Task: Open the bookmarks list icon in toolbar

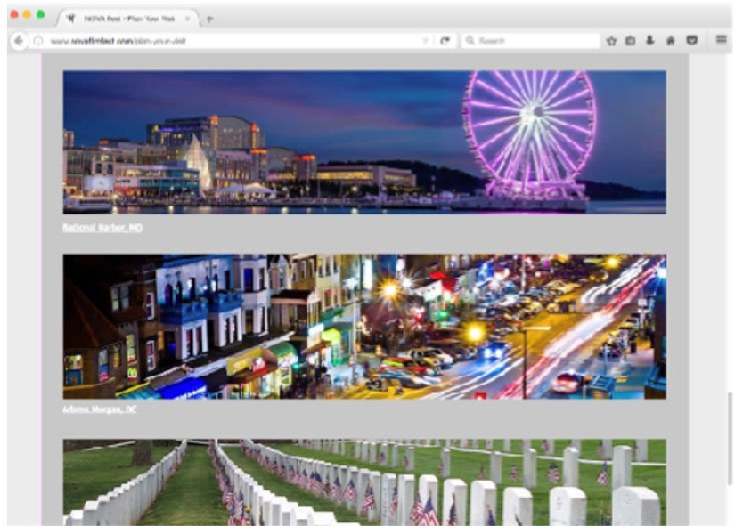Action: coord(631,41)
